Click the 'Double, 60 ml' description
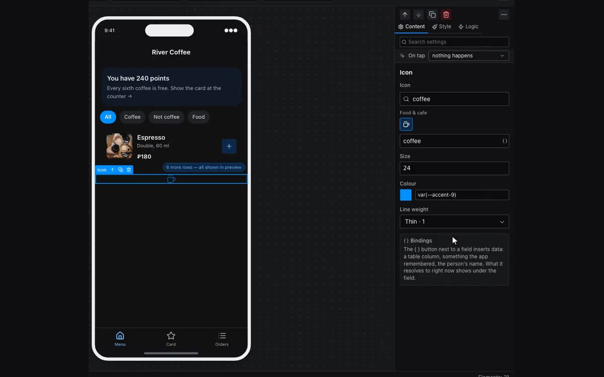The width and height of the screenshot is (604, 377). (x=153, y=146)
